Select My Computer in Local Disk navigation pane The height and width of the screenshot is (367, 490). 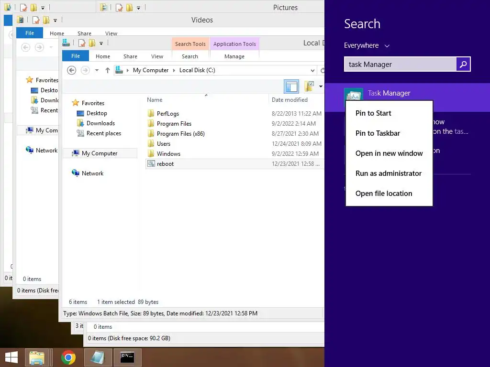coord(100,153)
